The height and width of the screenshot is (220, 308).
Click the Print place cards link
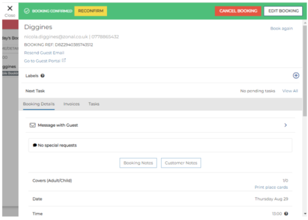point(271,187)
